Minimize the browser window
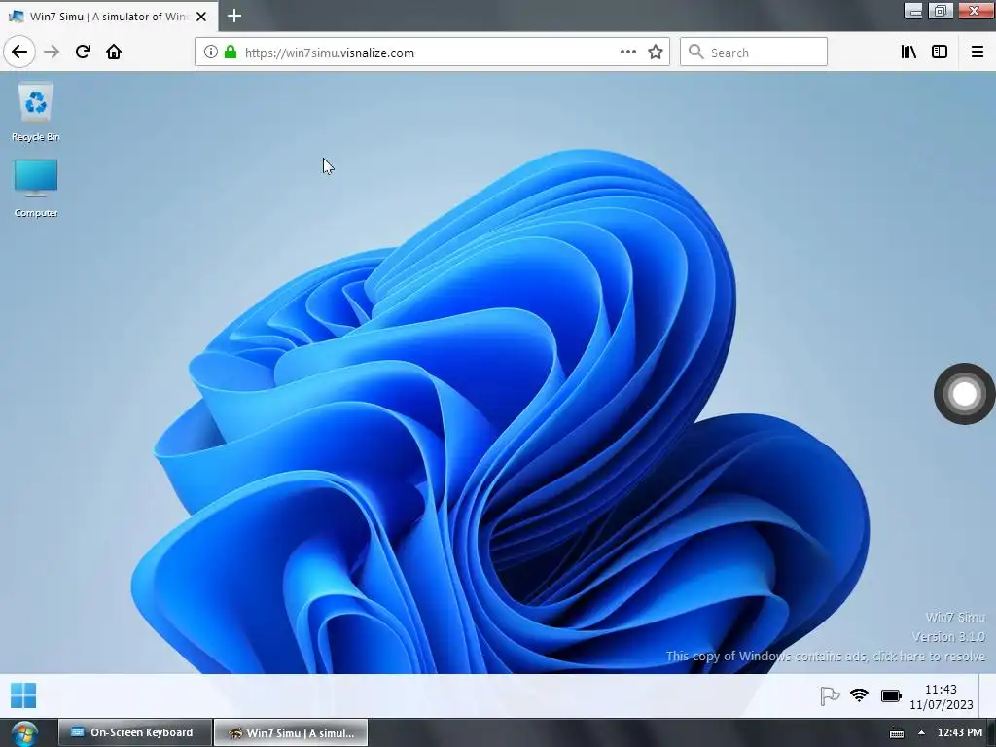The height and width of the screenshot is (747, 996). click(x=913, y=11)
